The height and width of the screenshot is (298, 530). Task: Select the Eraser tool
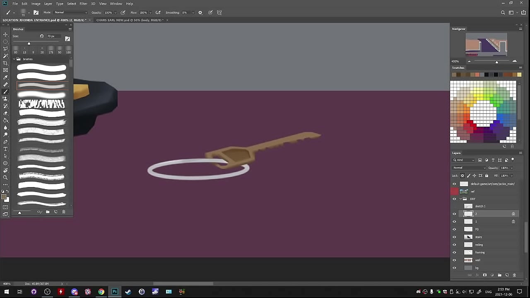[x=5, y=113]
